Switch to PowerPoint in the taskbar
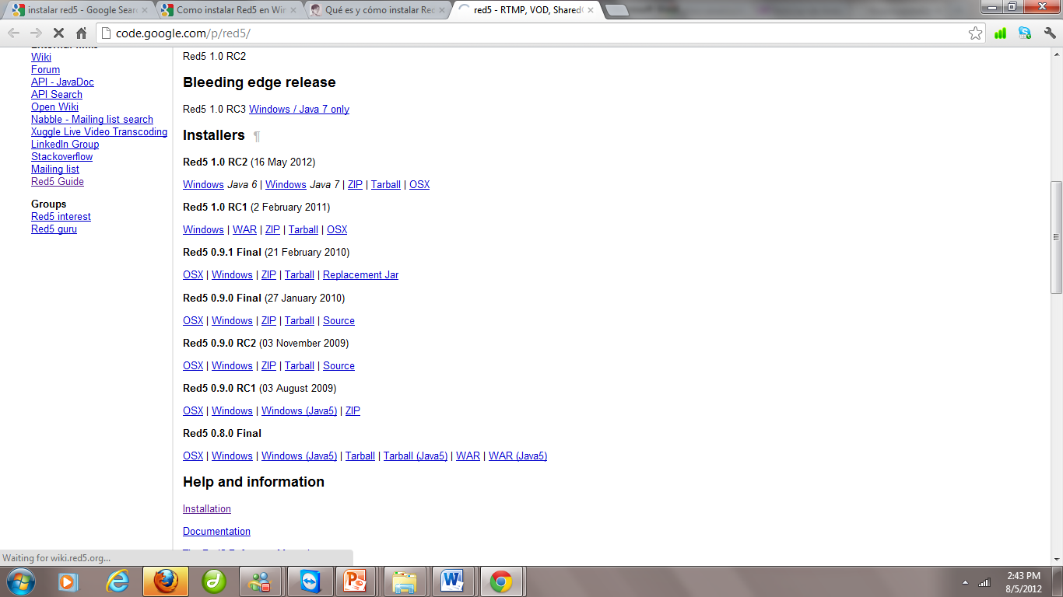The width and height of the screenshot is (1063, 597). 356,581
